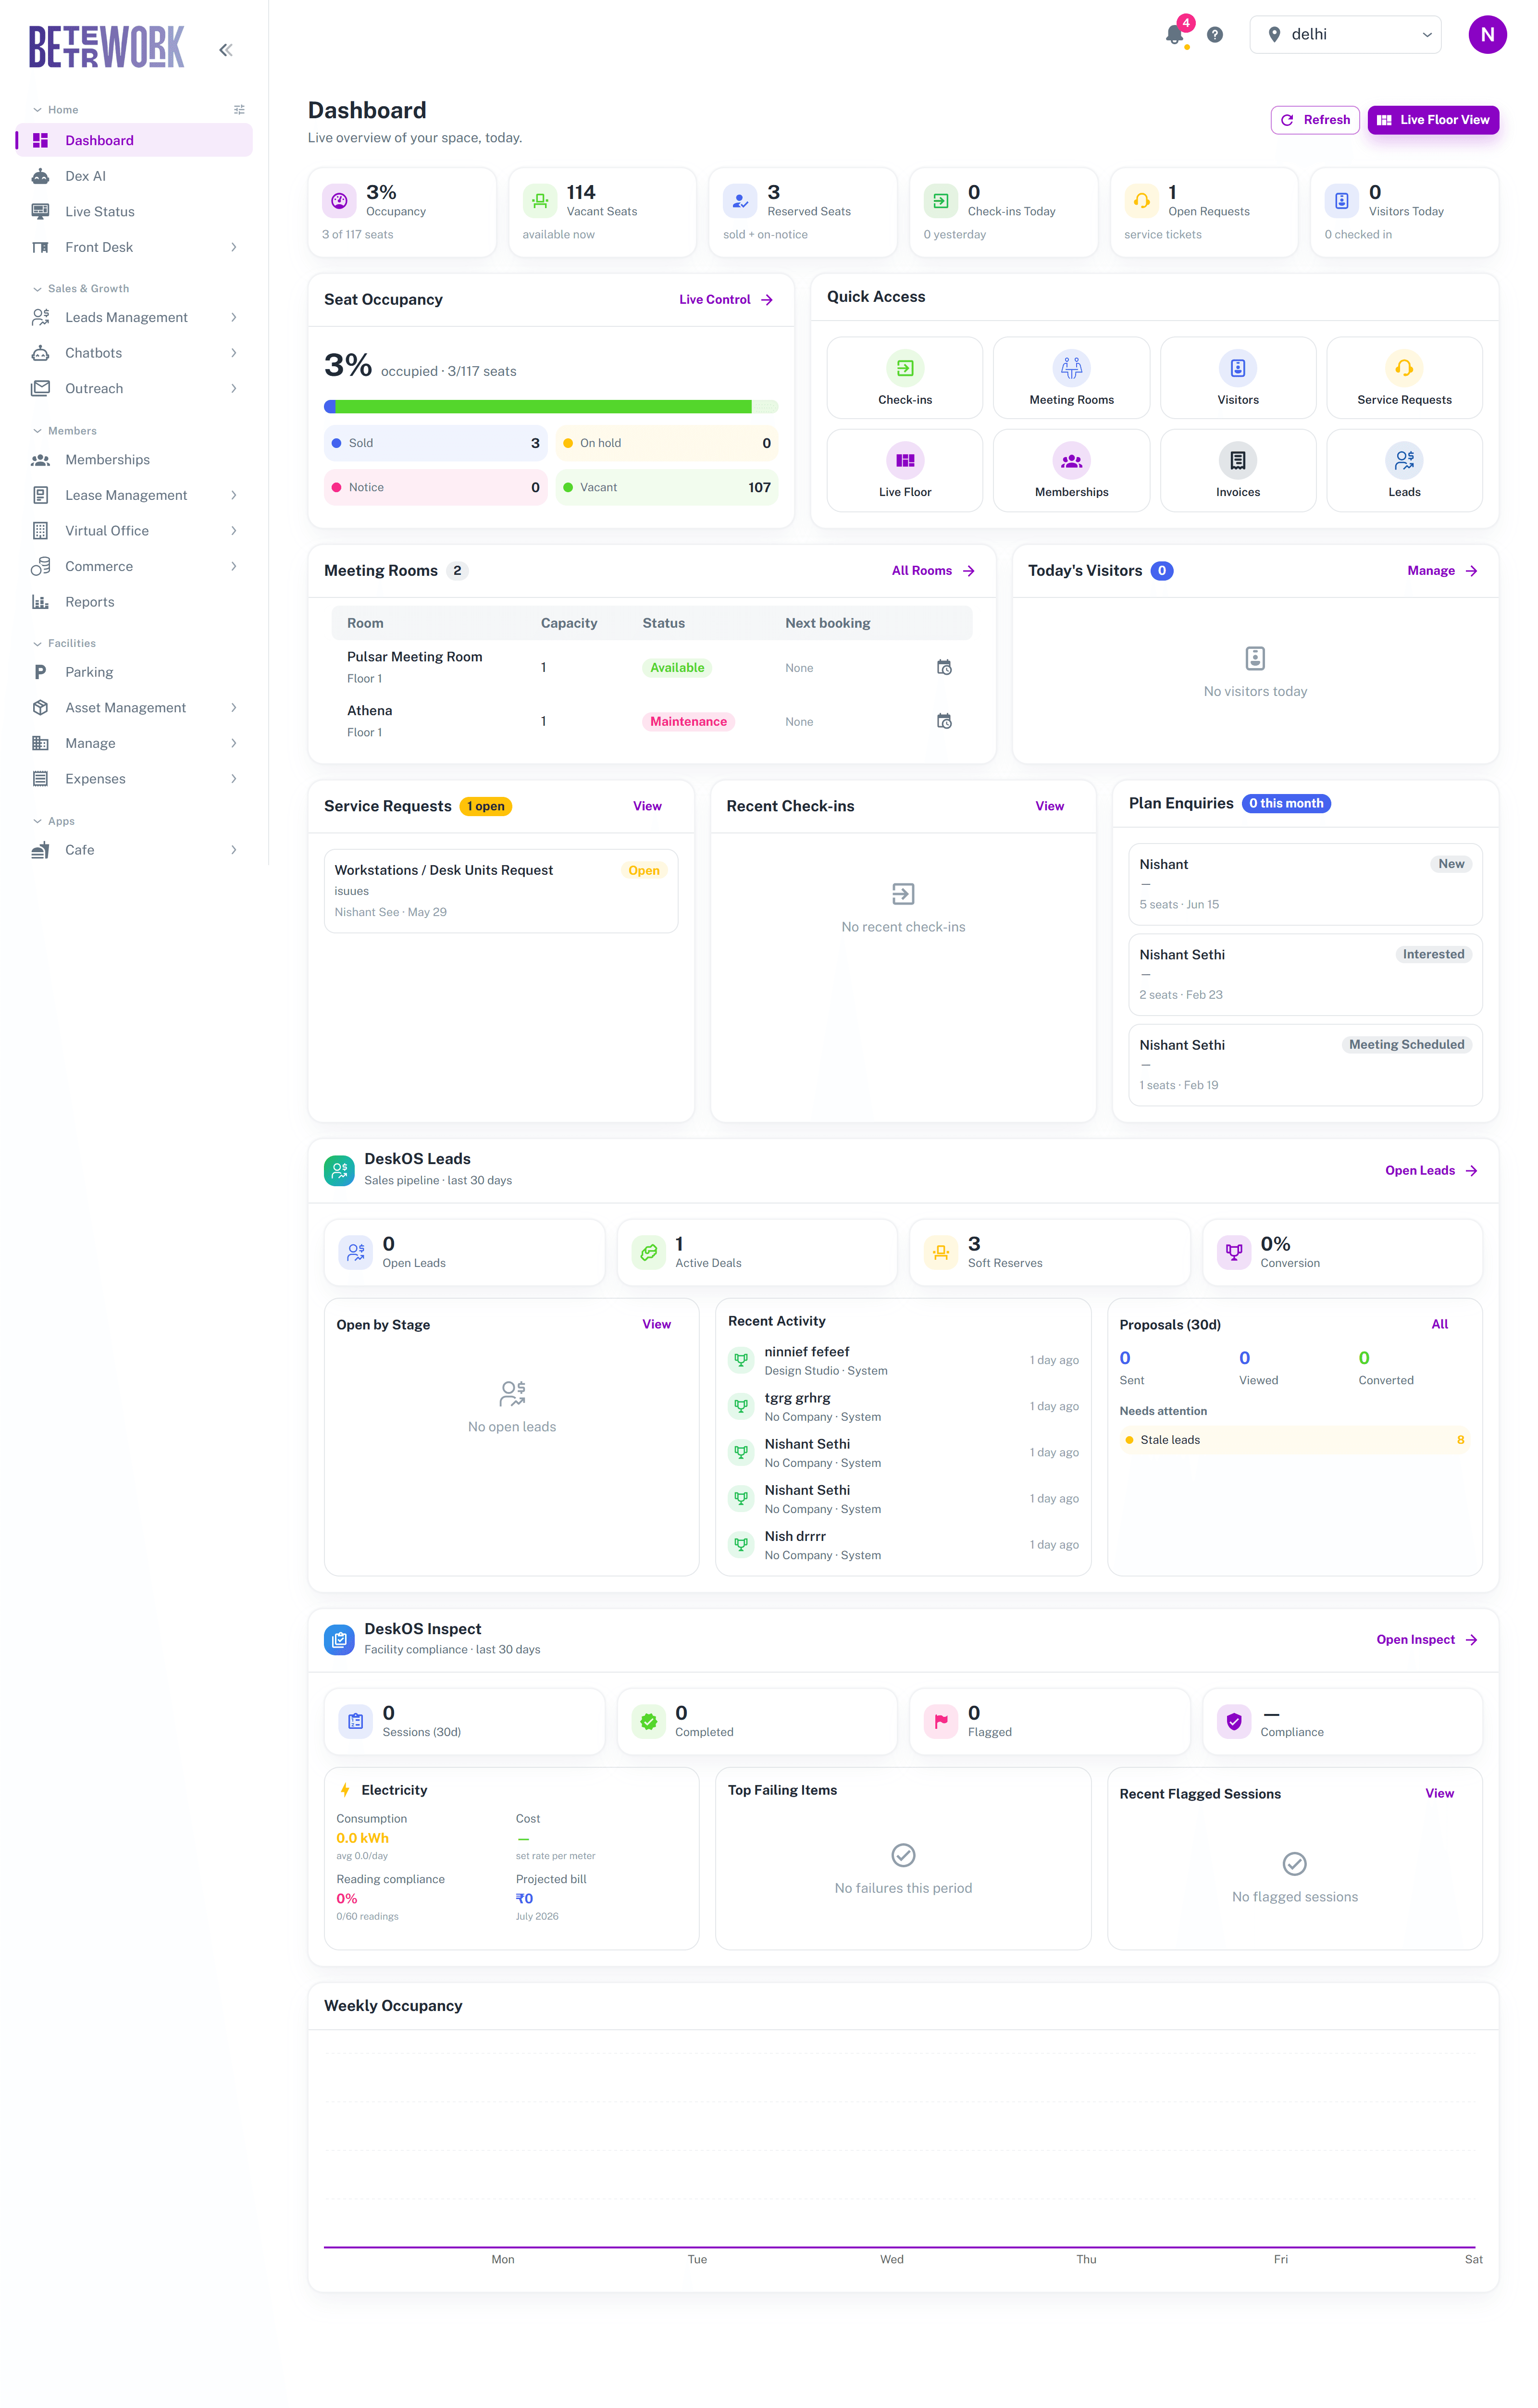Screen dimensions: 1538x2408
Task: Click View in Recent Check-ins card
Action: pyautogui.click(x=1049, y=806)
